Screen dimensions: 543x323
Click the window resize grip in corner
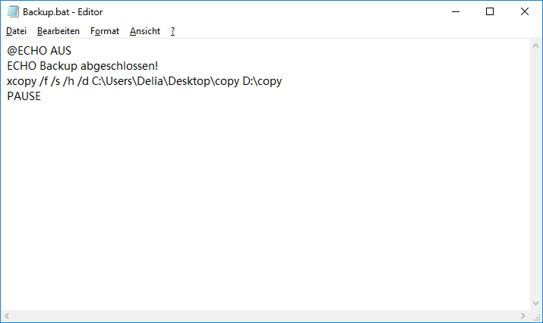[x=537, y=317]
